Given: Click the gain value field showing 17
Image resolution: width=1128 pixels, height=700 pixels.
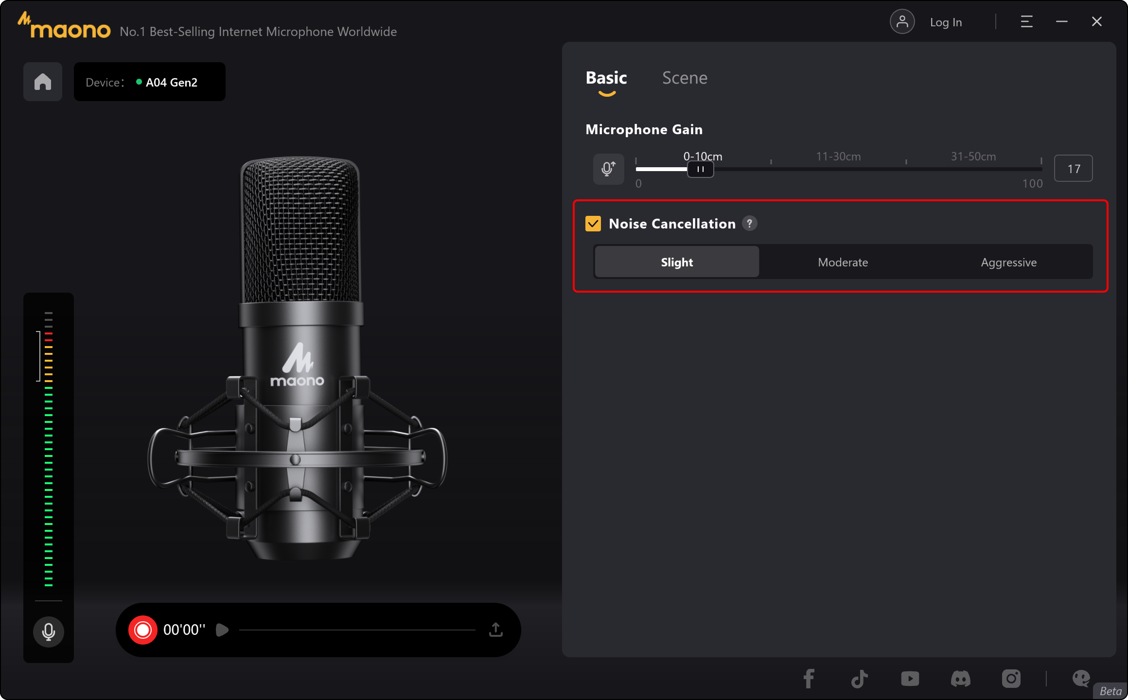Looking at the screenshot, I should pos(1074,169).
